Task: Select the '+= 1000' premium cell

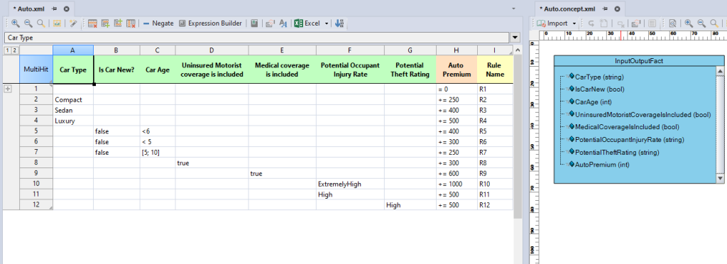Action: (457, 184)
